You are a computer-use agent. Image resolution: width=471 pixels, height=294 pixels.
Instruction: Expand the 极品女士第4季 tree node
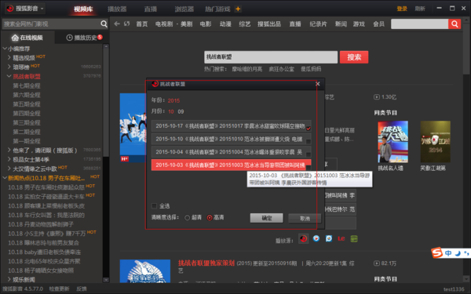[9, 159]
